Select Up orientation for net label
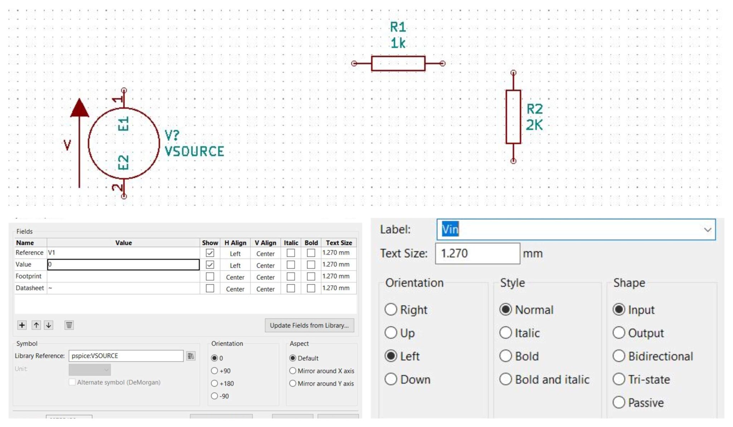Viewport: 733px width, 427px height. pos(392,333)
